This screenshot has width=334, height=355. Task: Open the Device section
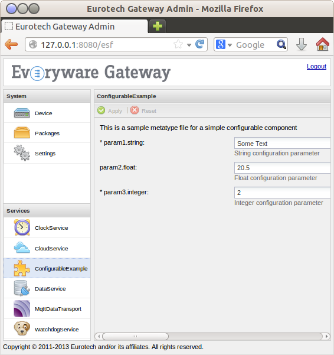[x=47, y=113]
